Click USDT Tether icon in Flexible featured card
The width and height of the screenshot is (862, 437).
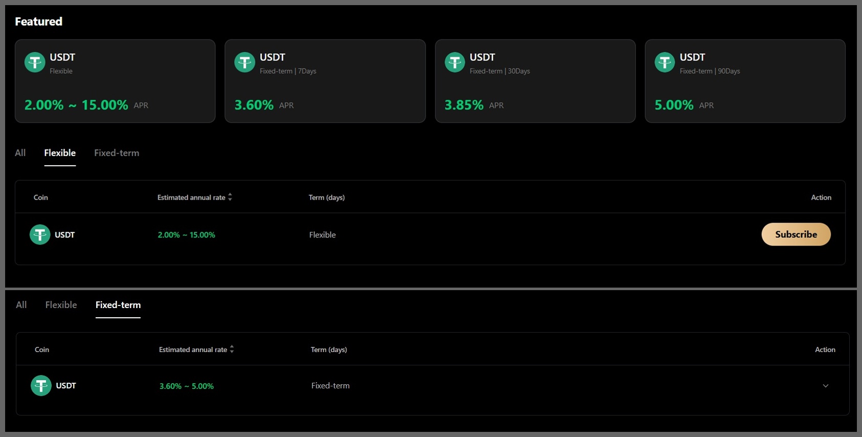click(x=35, y=62)
